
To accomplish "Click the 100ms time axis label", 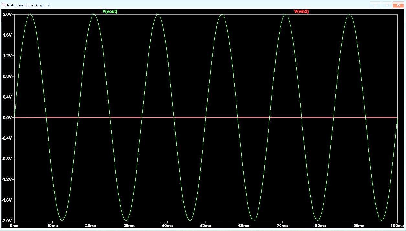I will pos(397,226).
